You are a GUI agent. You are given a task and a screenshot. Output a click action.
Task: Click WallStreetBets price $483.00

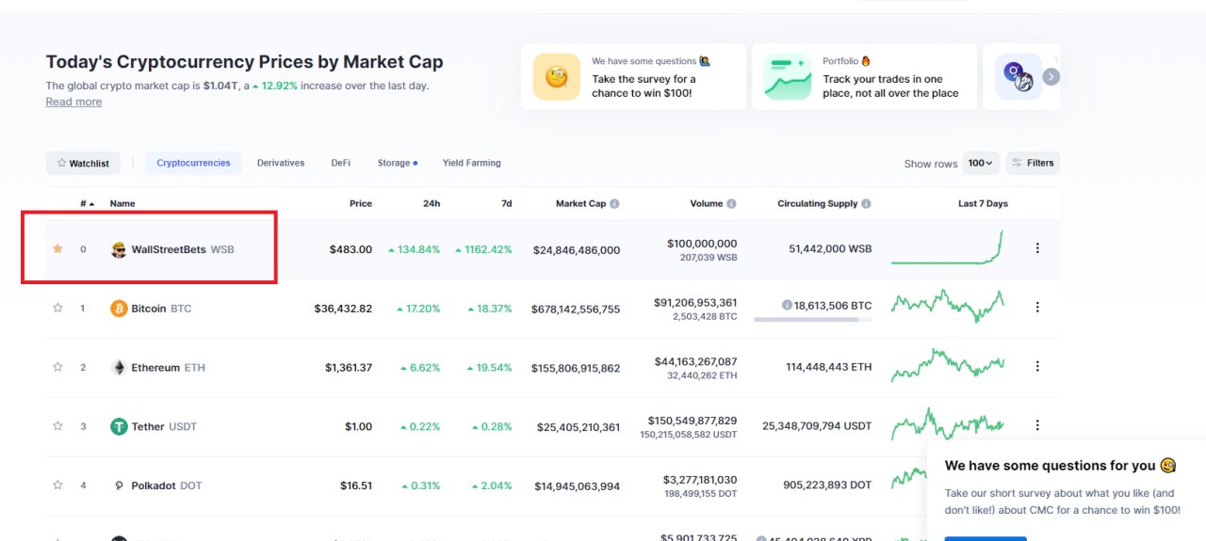click(350, 249)
